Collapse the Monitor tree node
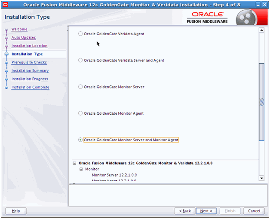 (81, 169)
